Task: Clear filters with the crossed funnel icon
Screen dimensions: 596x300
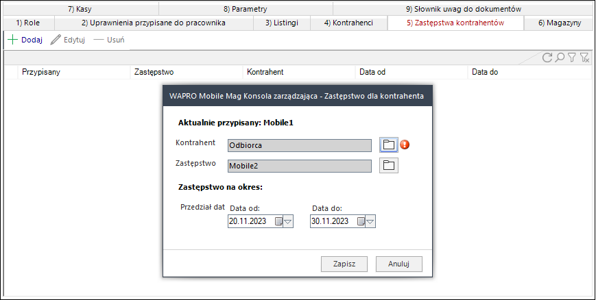Action: tap(584, 58)
